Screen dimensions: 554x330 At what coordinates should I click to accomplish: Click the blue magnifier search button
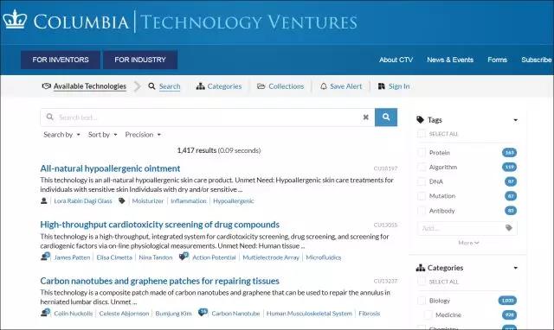pos(386,117)
